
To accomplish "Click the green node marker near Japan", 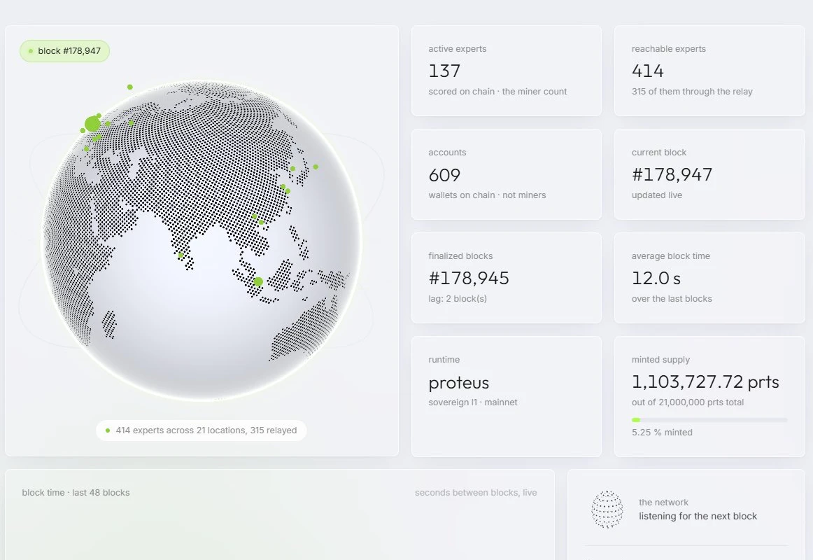I will tap(316, 167).
